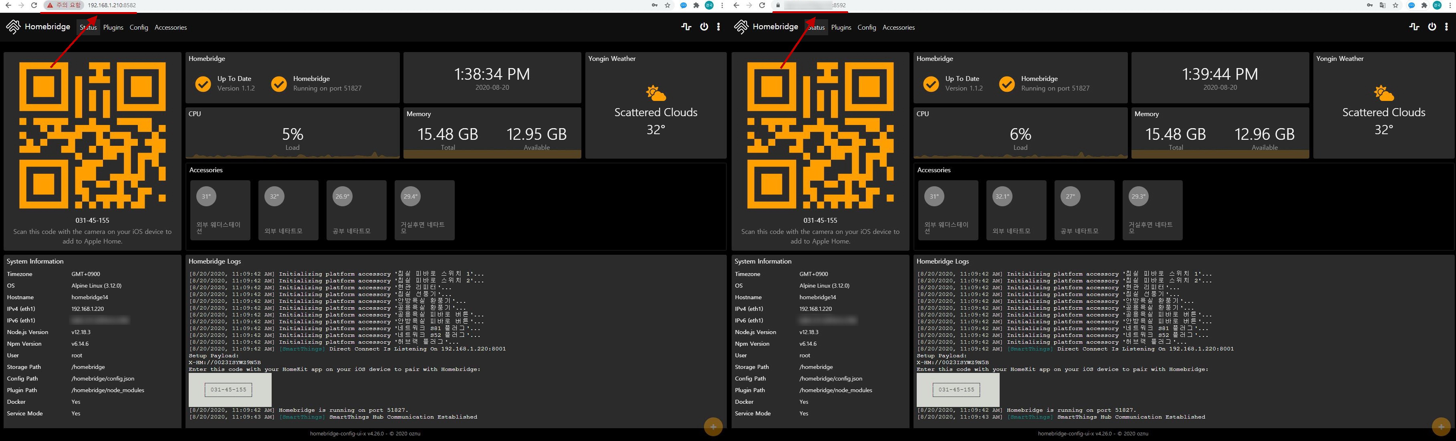Open the Chrome menu in the left browser
This screenshot has height=441, width=1456.
722,5
